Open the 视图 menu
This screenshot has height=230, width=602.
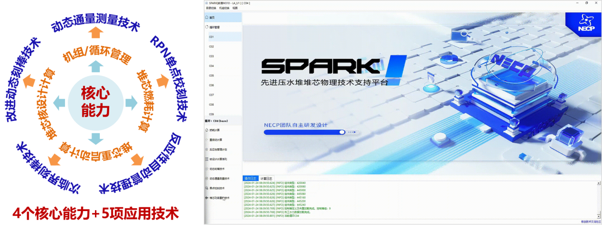point(235,8)
